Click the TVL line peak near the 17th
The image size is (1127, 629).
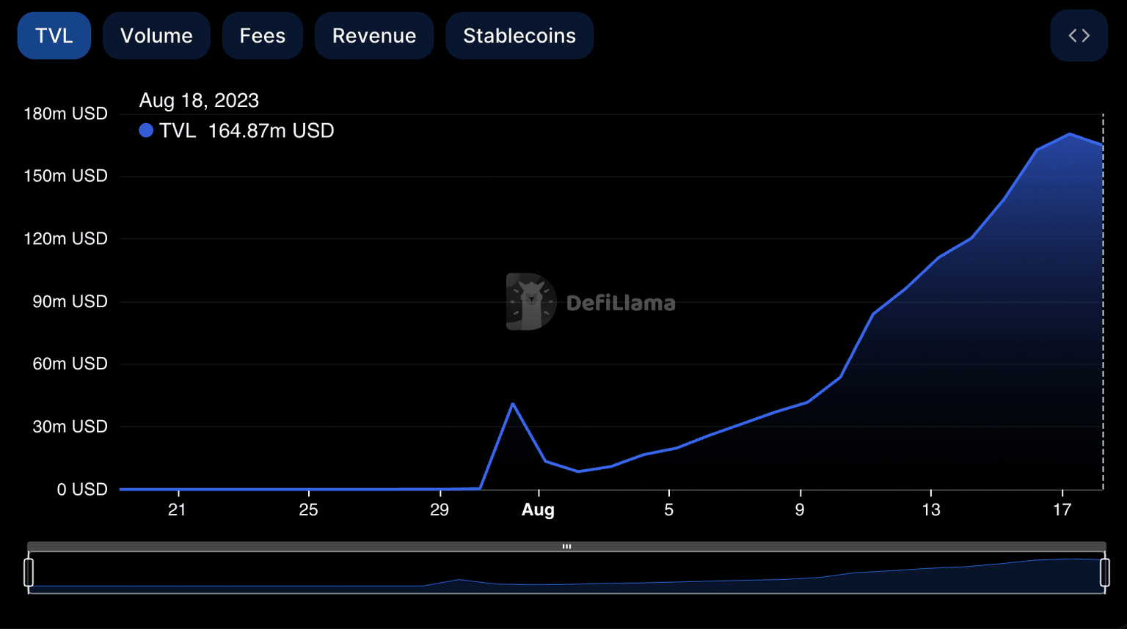(1070, 134)
